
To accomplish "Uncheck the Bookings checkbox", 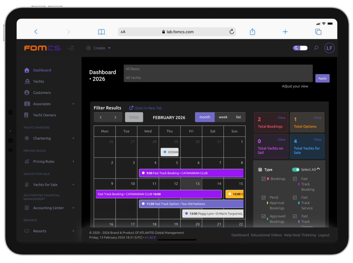I will pos(264,179).
